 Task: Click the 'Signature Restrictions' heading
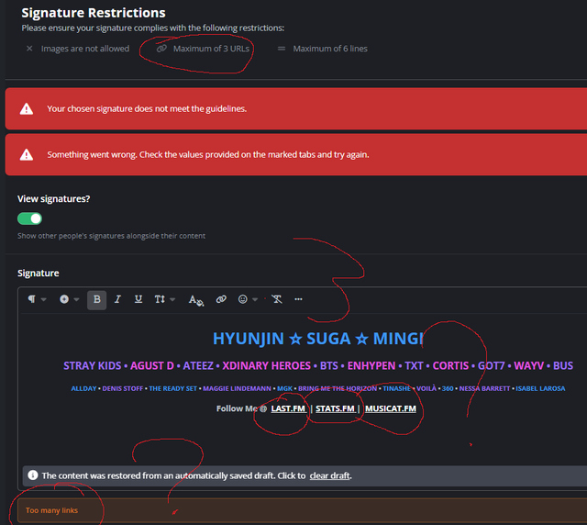(94, 13)
